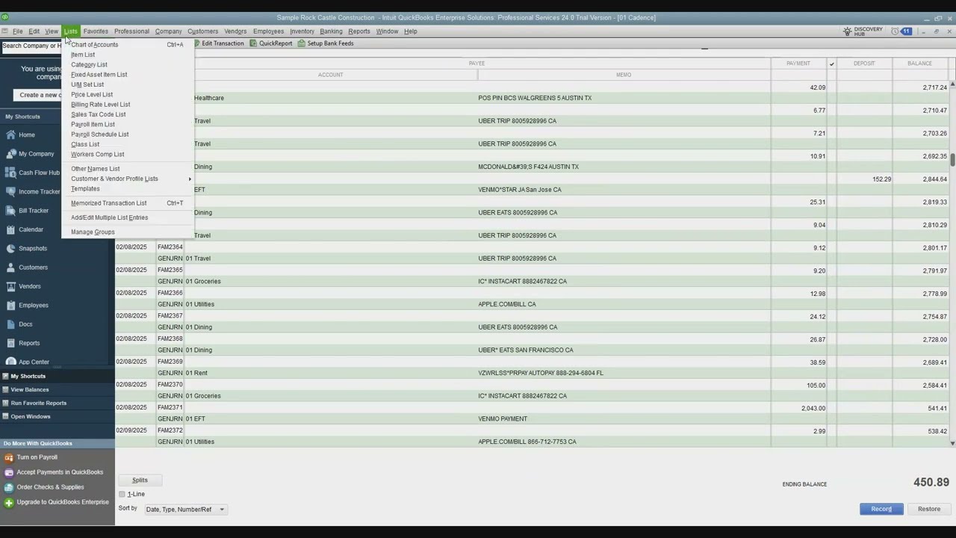Select Manage Groups menu entry

[128, 232]
